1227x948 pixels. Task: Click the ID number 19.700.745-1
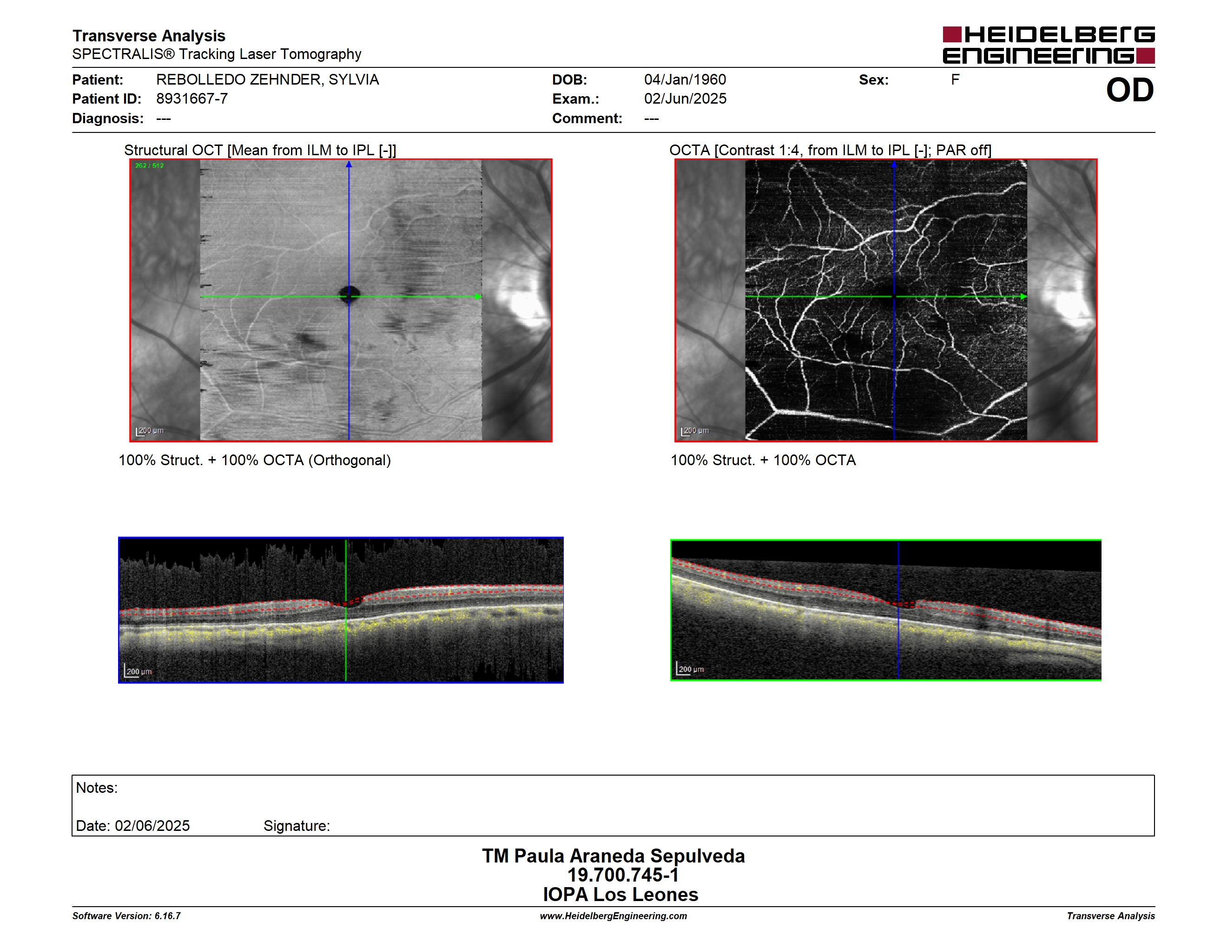click(x=623, y=875)
